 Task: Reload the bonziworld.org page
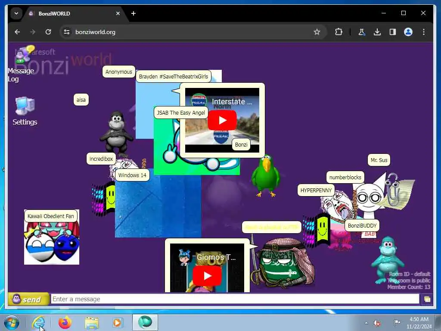[48, 32]
